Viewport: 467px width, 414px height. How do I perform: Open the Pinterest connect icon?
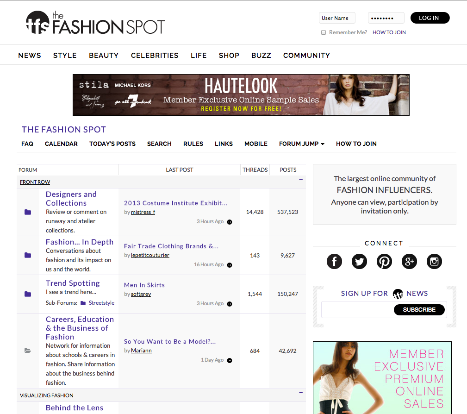pyautogui.click(x=384, y=261)
